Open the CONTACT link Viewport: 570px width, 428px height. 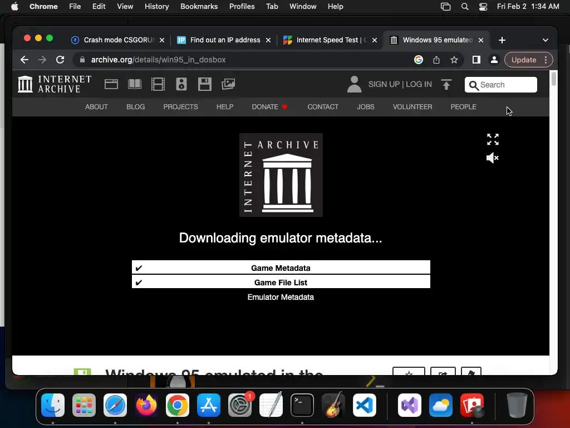[323, 106]
